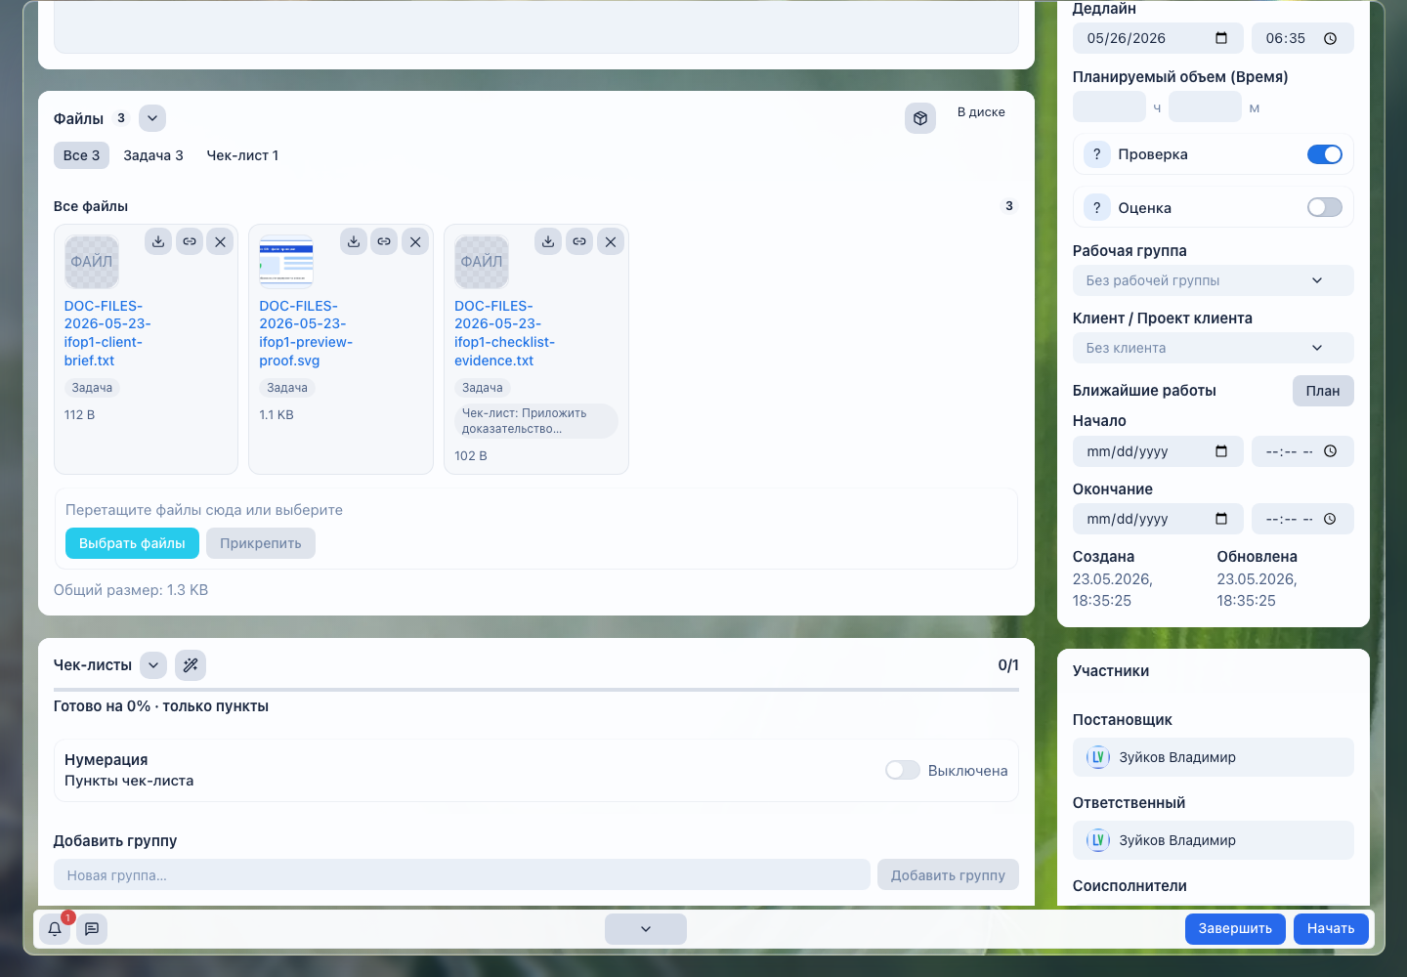Remove the ifop1-preview-proof.svg file
The image size is (1407, 977).
(x=415, y=241)
